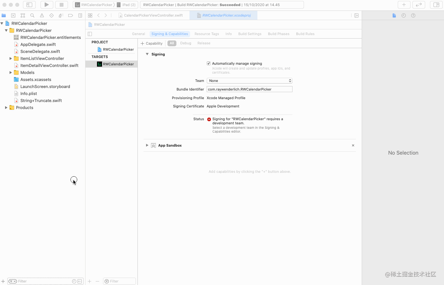The height and width of the screenshot is (285, 444).
Task: Show the Issue navigator warning icon
Action: pyautogui.click(x=42, y=15)
